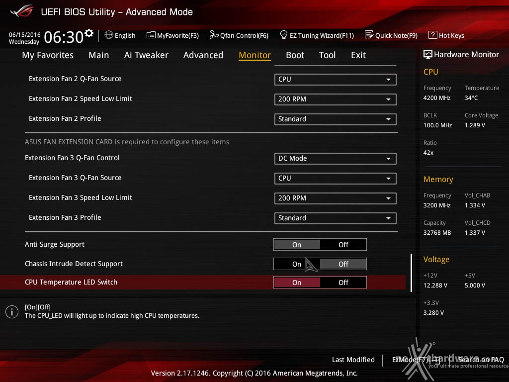
Task: Open Extension Fan 3 Q-Fan Source dropdown
Action: [x=335, y=178]
